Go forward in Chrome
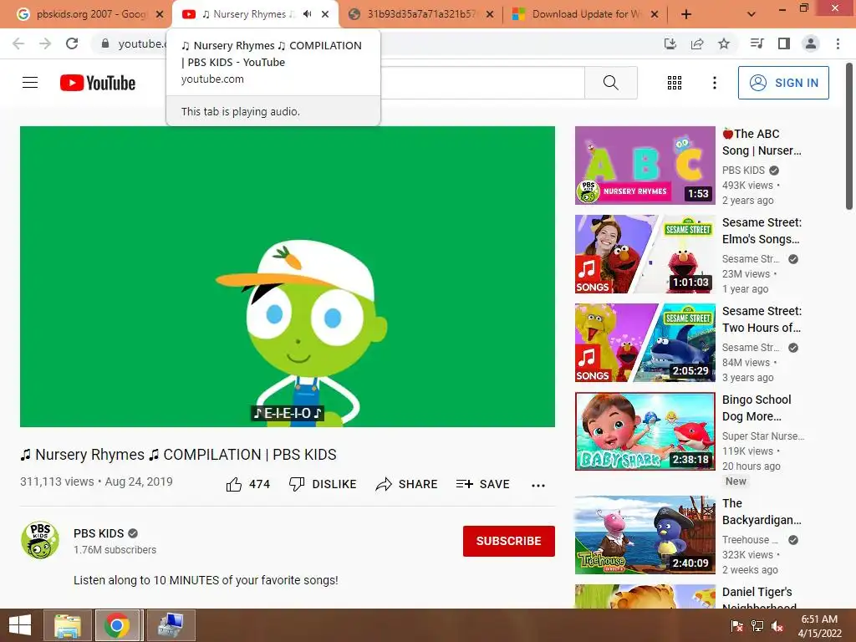Viewport: 856px width, 642px height. pos(45,43)
